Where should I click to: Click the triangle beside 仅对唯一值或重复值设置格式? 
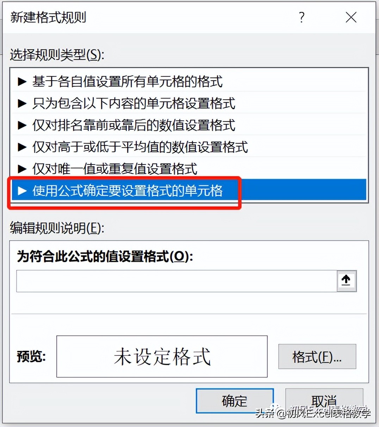click(22, 169)
